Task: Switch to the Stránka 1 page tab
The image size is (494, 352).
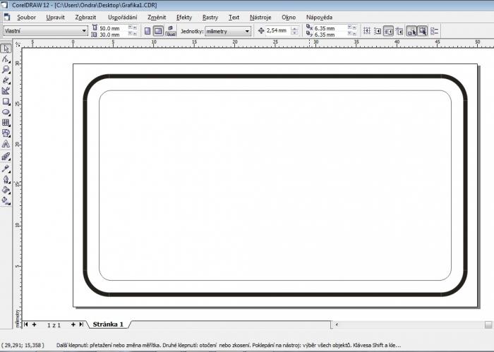Action: coord(108,324)
